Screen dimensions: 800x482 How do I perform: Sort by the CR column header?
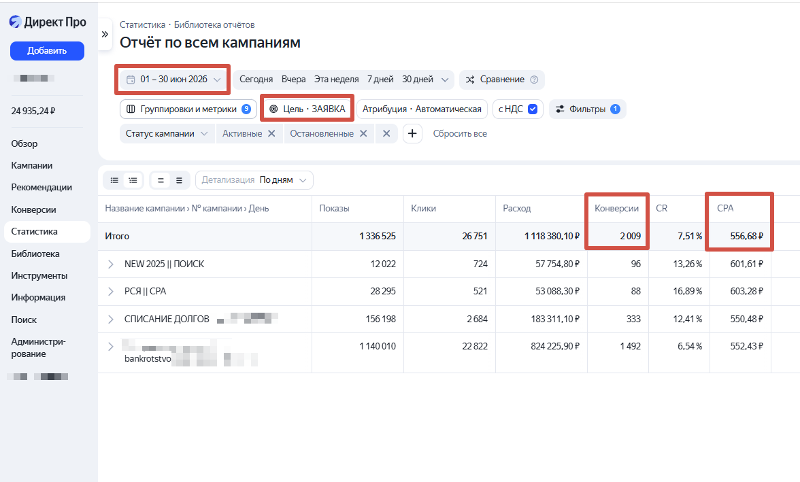662,209
